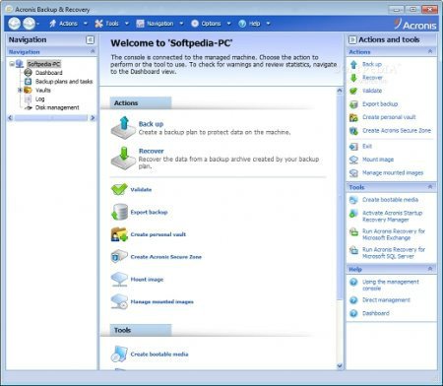Click the green Recover arrow icon in center
Screen dimensions: 443x386
123,158
